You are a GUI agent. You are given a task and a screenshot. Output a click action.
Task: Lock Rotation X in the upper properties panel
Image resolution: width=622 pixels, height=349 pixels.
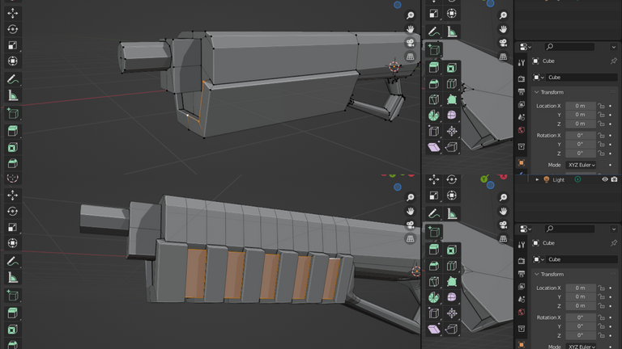(x=602, y=136)
